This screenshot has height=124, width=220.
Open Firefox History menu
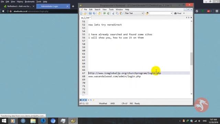[x=20, y=2]
